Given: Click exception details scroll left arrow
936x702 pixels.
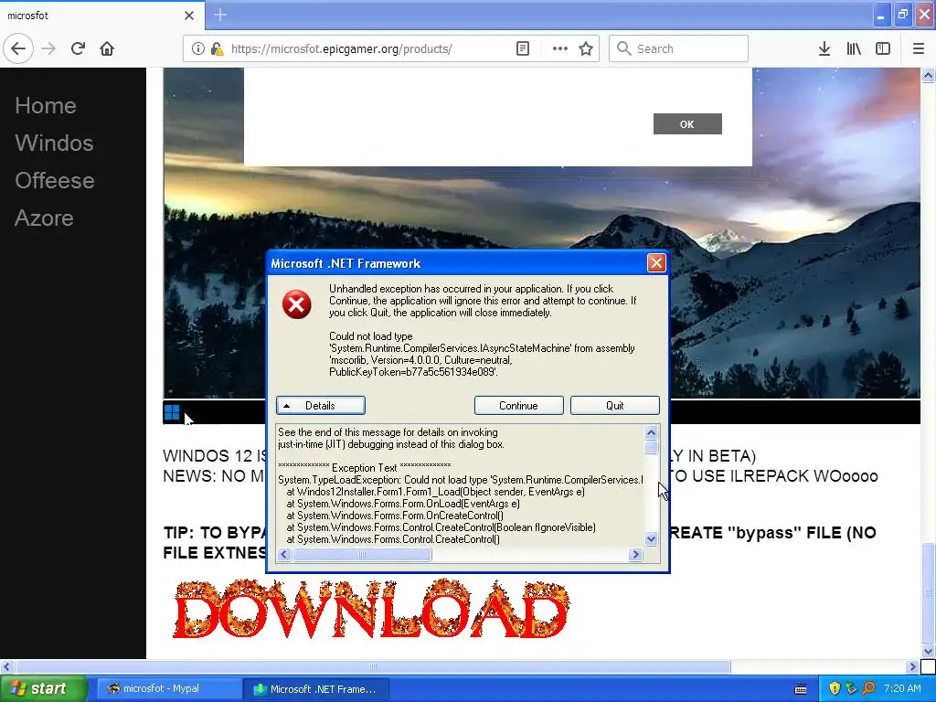Looking at the screenshot, I should 285,555.
